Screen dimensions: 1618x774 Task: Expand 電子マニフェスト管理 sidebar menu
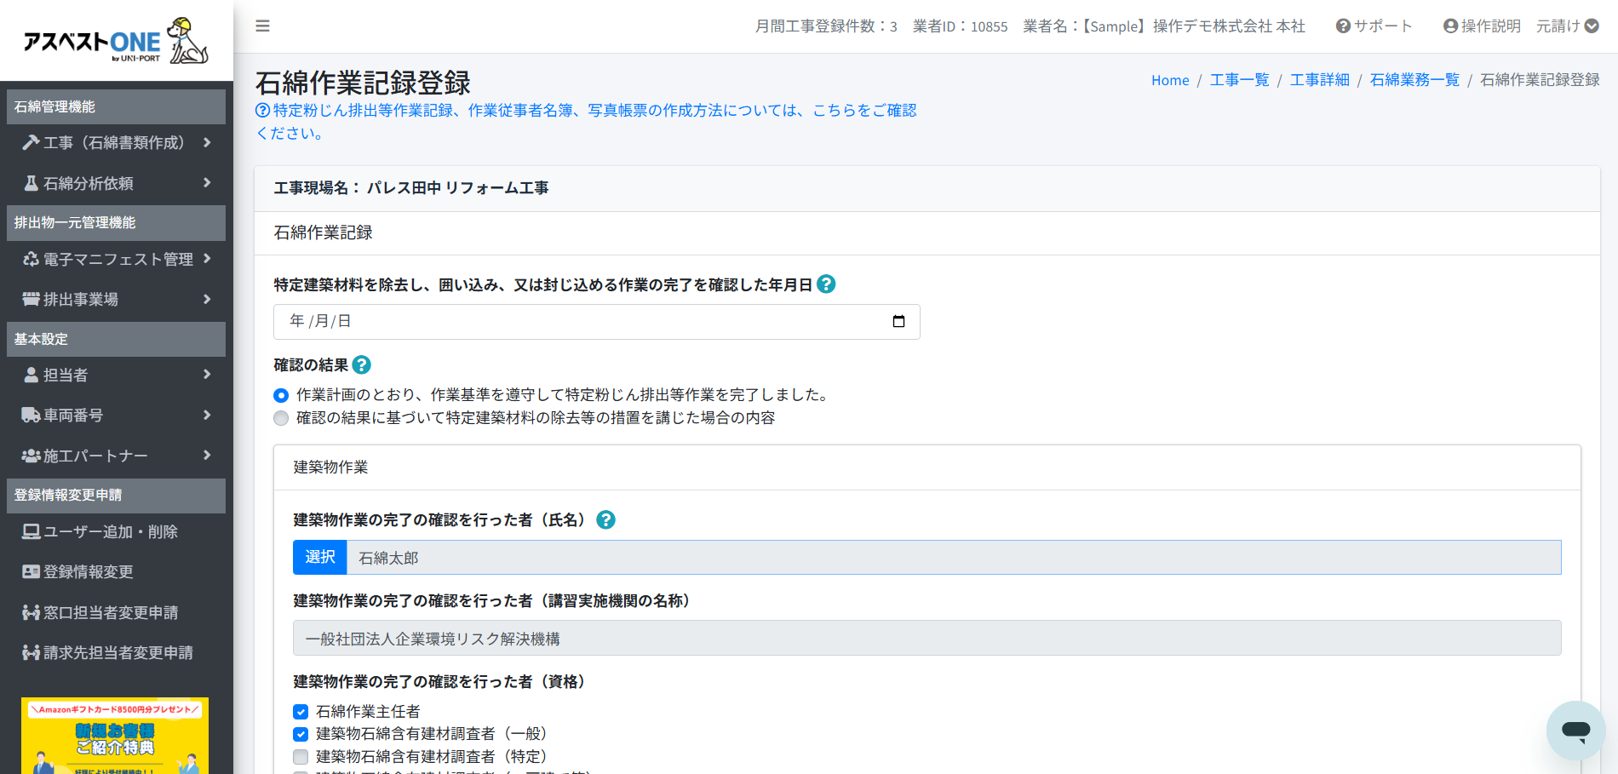[116, 260]
